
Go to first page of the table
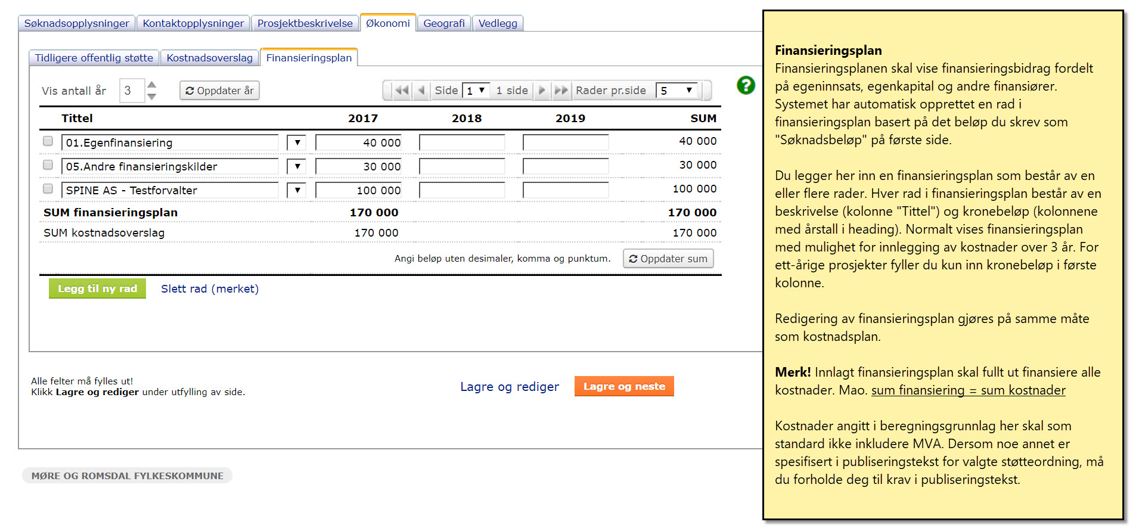pos(402,91)
